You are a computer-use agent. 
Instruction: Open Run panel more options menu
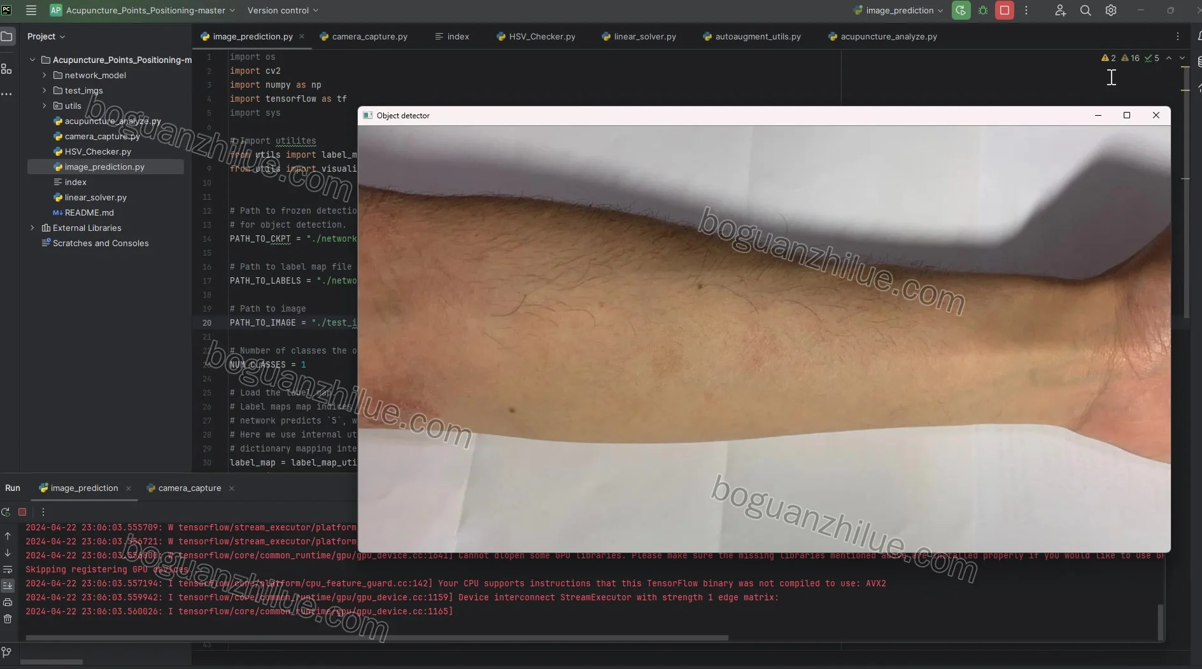tap(43, 512)
